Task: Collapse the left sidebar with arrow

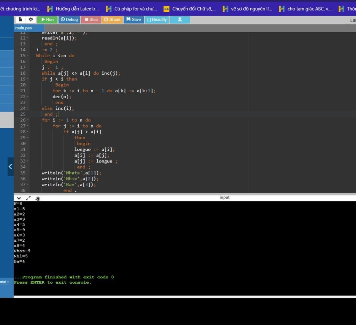Action: [x=10, y=166]
